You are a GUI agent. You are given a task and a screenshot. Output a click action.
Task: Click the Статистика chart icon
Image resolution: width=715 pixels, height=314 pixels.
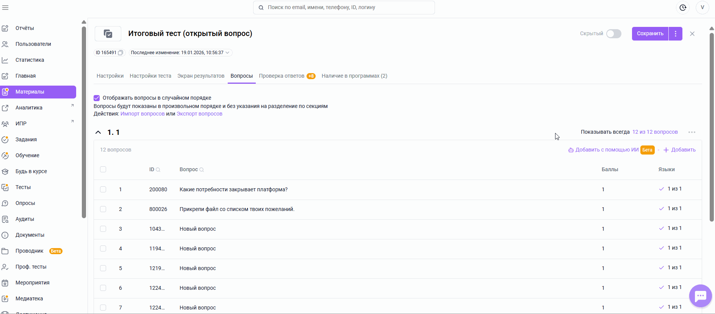click(x=5, y=60)
